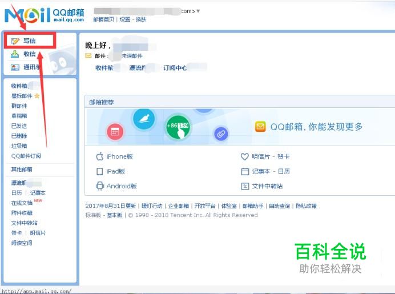
Task: Click 暖灯行动 footer link
Action: click(x=152, y=206)
